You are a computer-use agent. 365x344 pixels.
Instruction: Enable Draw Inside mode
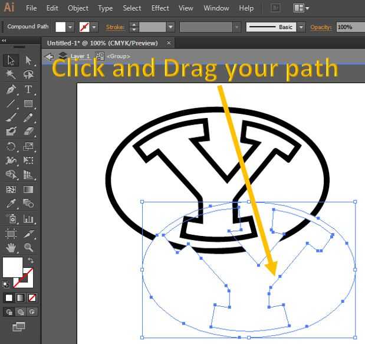32,312
